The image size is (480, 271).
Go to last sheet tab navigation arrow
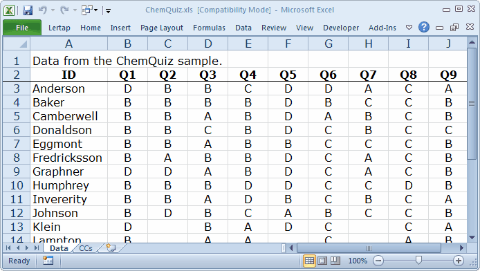[37, 248]
